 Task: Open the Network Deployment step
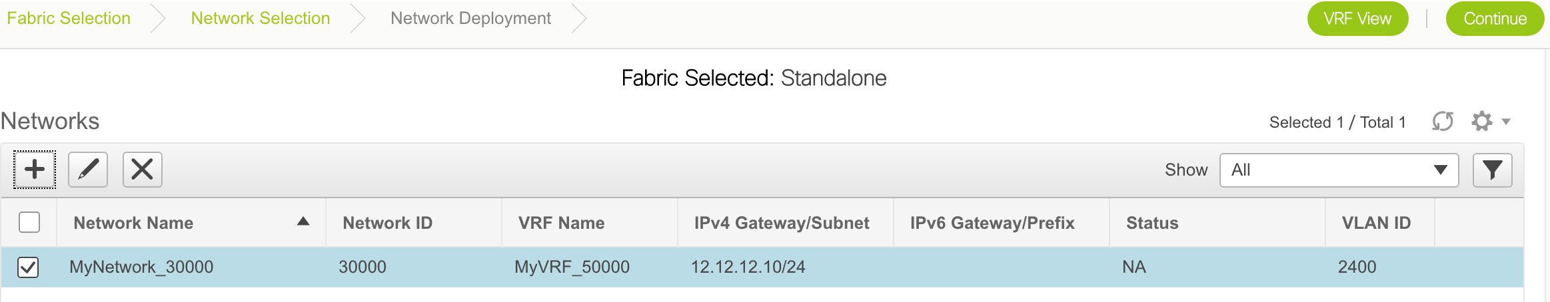[470, 19]
